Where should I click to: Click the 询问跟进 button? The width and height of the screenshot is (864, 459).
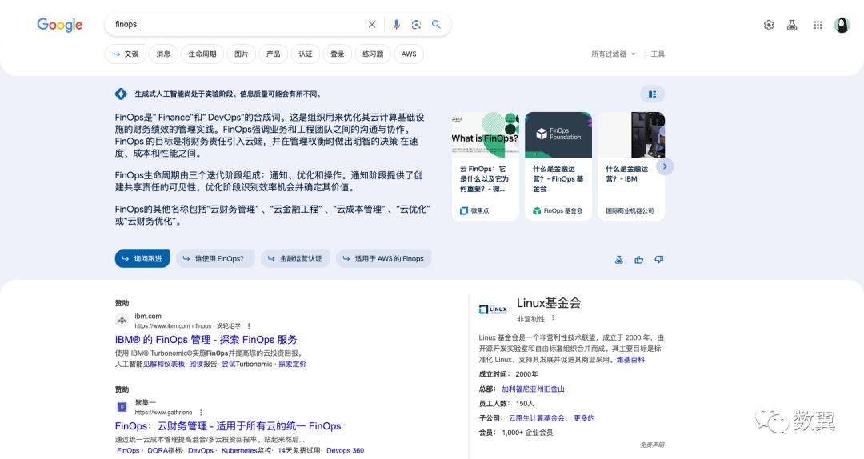(142, 259)
